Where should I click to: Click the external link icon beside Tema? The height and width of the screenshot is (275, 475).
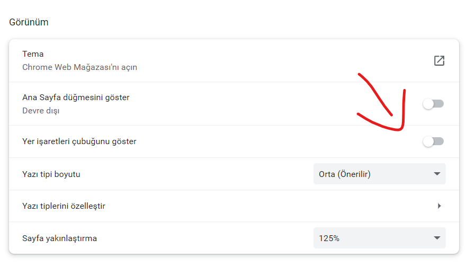point(439,61)
